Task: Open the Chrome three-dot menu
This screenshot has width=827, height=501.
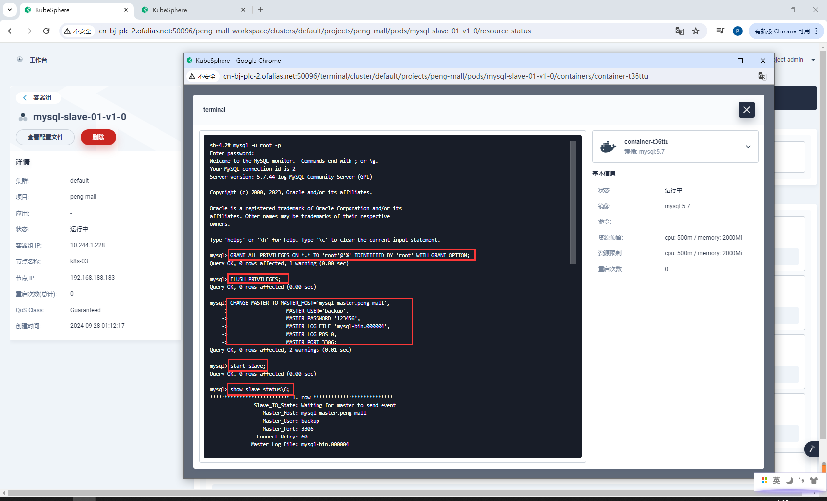Action: 816,31
